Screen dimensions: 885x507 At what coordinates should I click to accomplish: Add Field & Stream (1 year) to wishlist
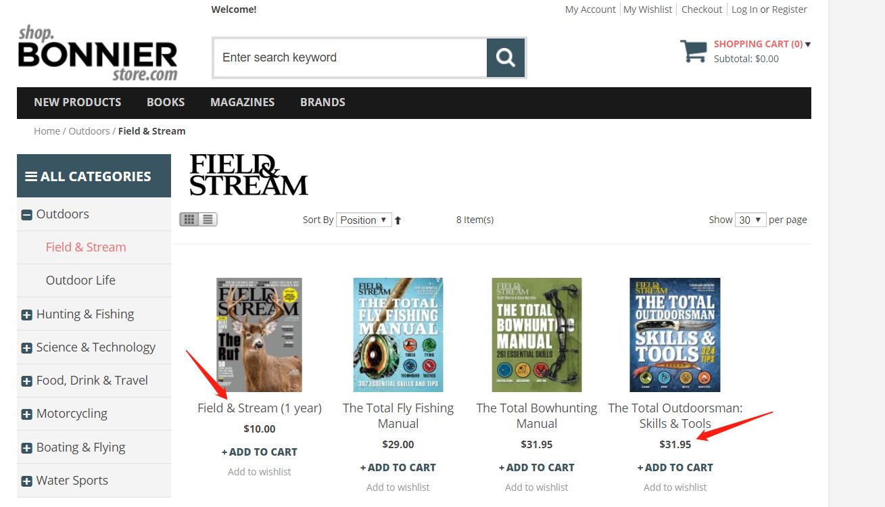point(260,472)
